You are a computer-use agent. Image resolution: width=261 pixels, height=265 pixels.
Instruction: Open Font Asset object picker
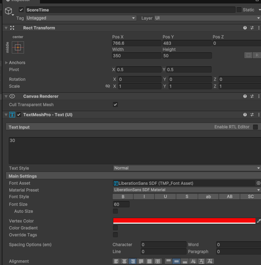(x=258, y=183)
